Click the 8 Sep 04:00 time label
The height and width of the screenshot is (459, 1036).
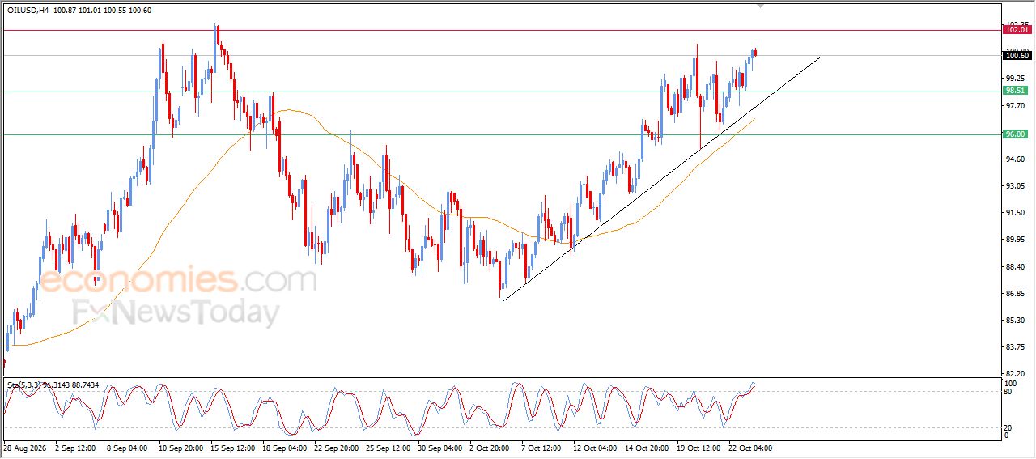pyautogui.click(x=125, y=448)
